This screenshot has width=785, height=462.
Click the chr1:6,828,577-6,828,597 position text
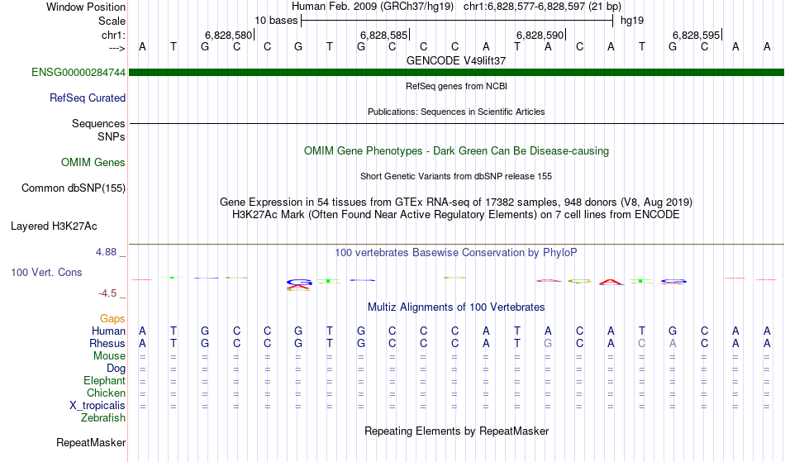click(x=542, y=7)
